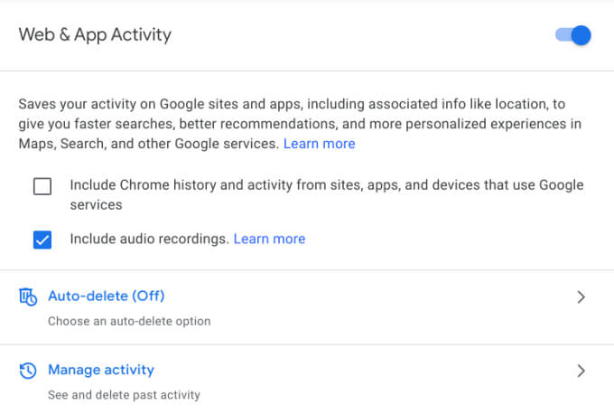Click the blue checkmark in audio recordings box

(x=42, y=240)
